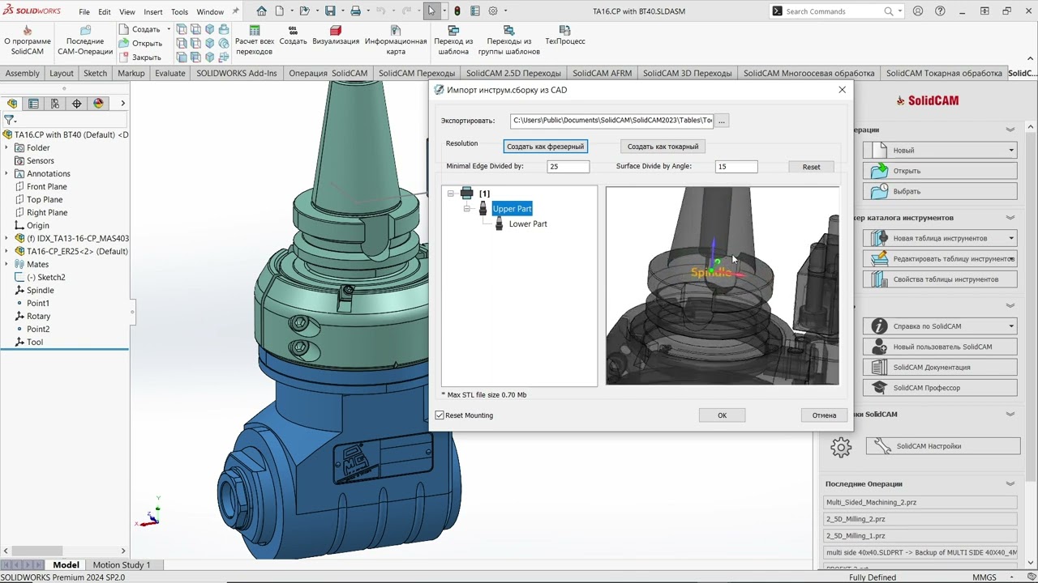Click the Rebuild traffic light icon
This screenshot has height=583, width=1038.
pyautogui.click(x=457, y=11)
